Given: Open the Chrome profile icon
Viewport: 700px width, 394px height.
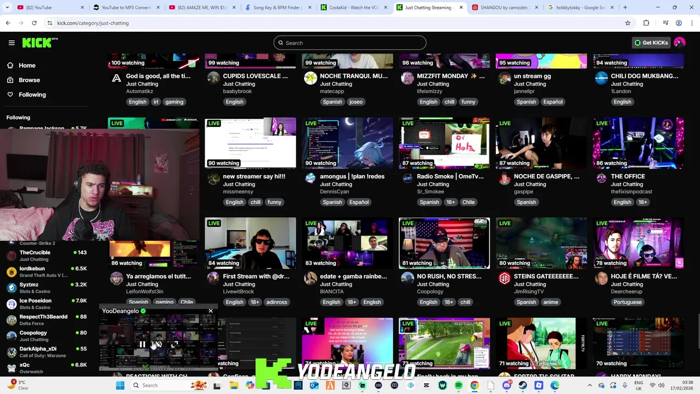Looking at the screenshot, I should pos(679,23).
